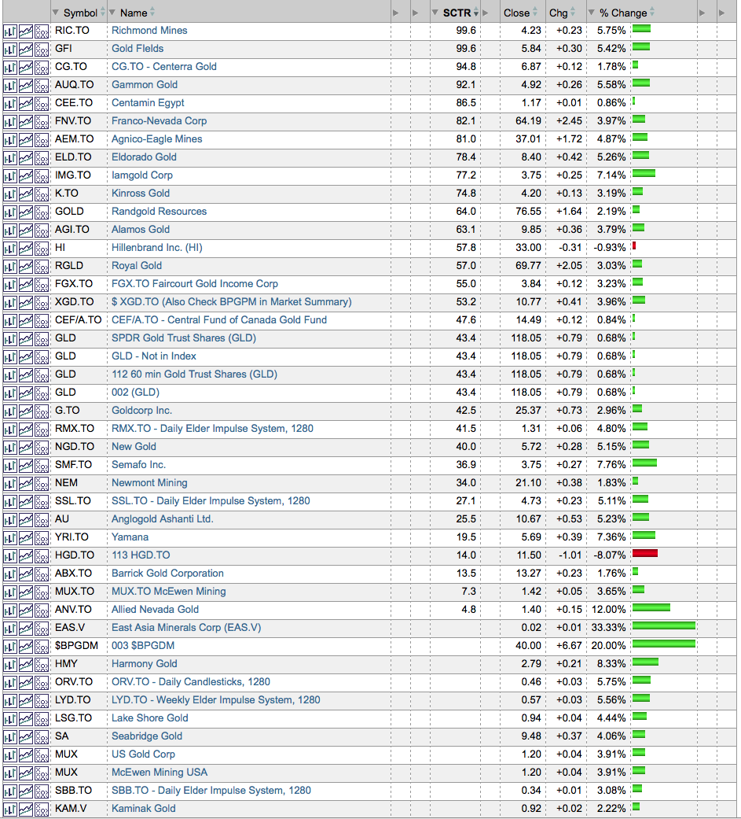The height and width of the screenshot is (819, 741).
Task: Click the close price 76.55 in GOLD row
Action: coord(529,212)
